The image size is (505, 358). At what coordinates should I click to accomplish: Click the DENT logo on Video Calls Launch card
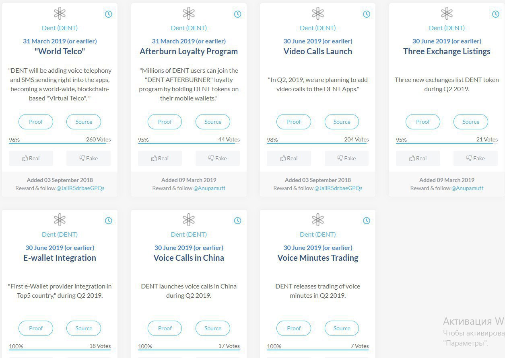(318, 13)
